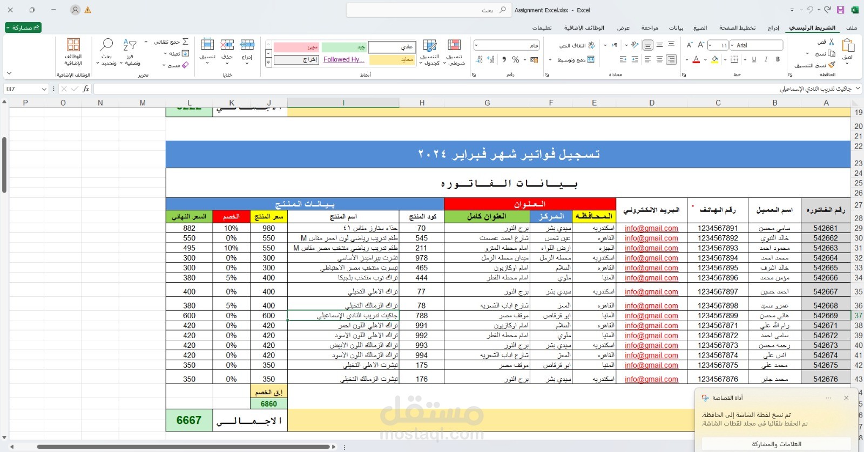864x452 pixels.
Task: Click the orientation (angled text) icon
Action: click(x=634, y=45)
